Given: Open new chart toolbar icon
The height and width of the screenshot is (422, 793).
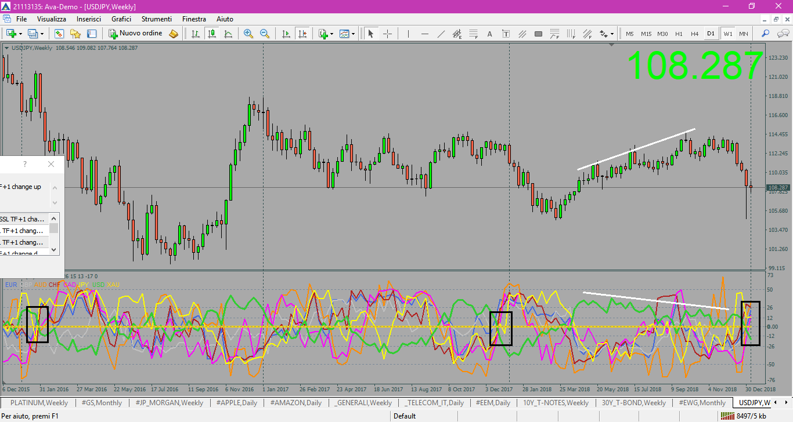Looking at the screenshot, I should (x=11, y=34).
